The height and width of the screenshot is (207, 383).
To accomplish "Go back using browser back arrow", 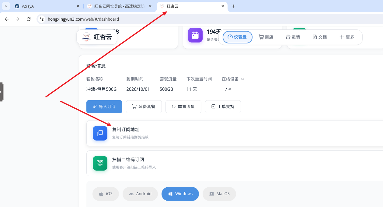I will pos(7,19).
